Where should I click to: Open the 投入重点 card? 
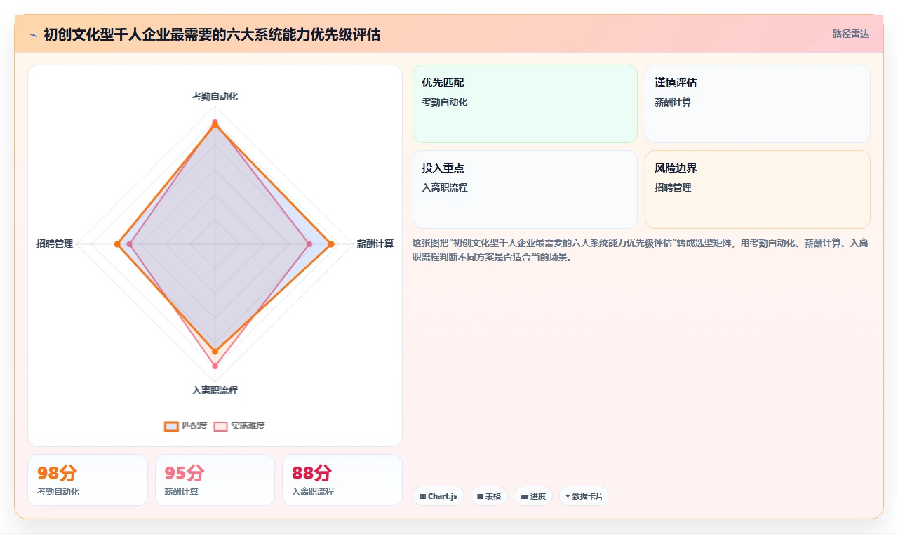525,189
